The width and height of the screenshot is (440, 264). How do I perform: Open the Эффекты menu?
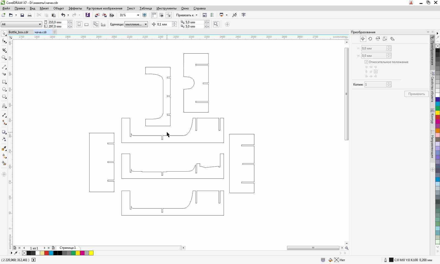[75, 8]
